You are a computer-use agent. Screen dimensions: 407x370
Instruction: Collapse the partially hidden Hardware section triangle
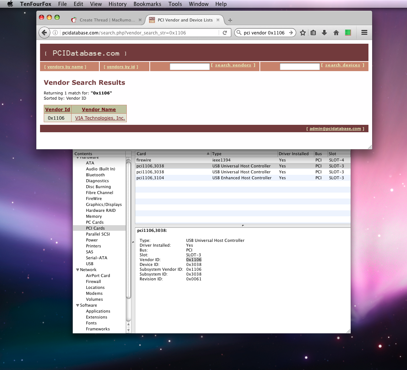click(77, 157)
